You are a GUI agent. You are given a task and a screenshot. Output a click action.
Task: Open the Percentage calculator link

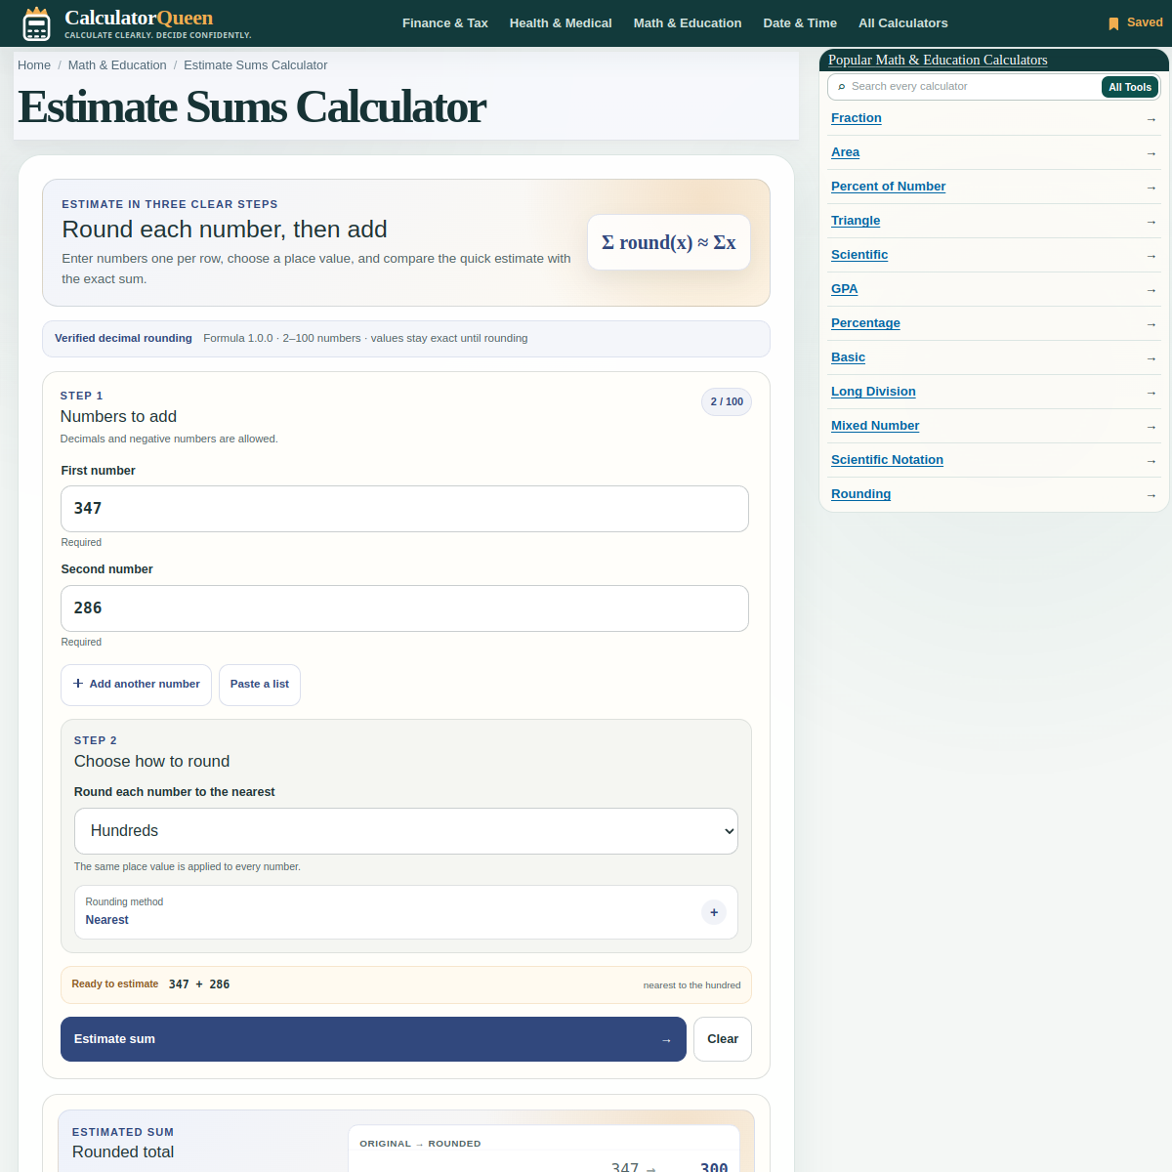point(866,323)
